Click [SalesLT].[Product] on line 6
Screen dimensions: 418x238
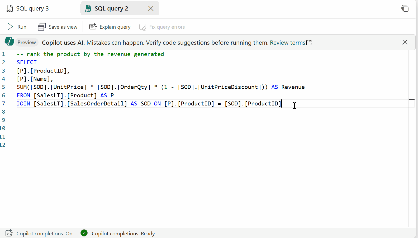point(65,95)
